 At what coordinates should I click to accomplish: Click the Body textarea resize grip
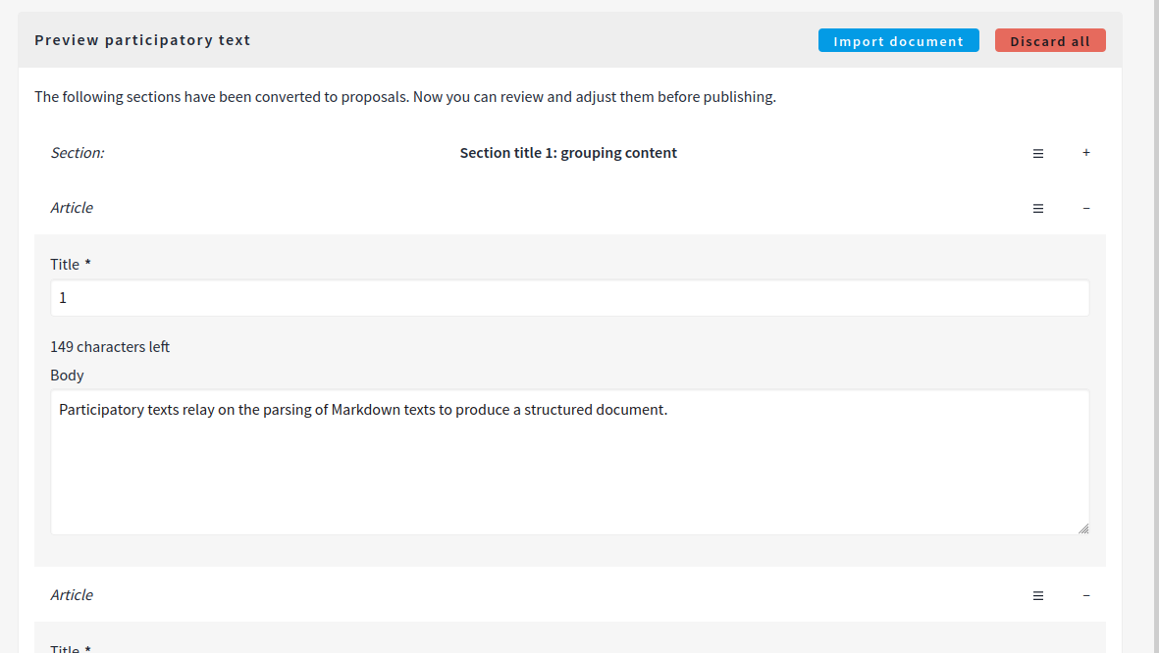1082,528
